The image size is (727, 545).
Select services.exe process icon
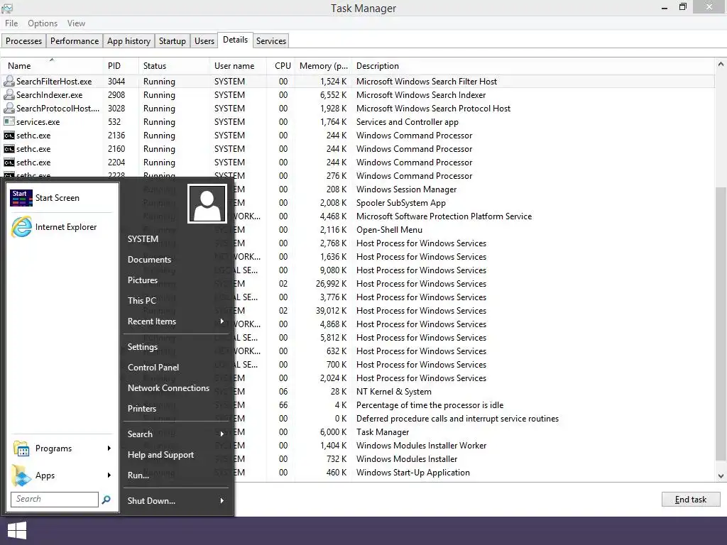pos(9,121)
